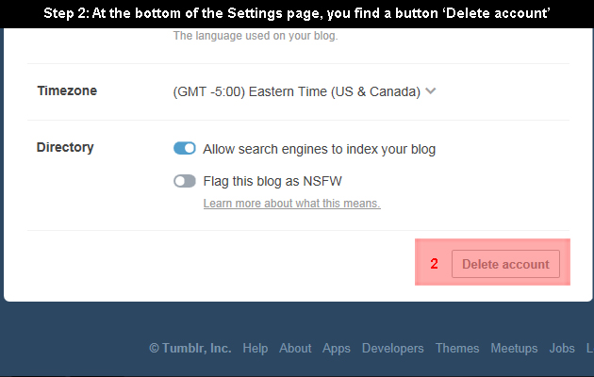This screenshot has height=377, width=594.
Task: Open the Timezone dropdown chevron
Action: [x=430, y=91]
